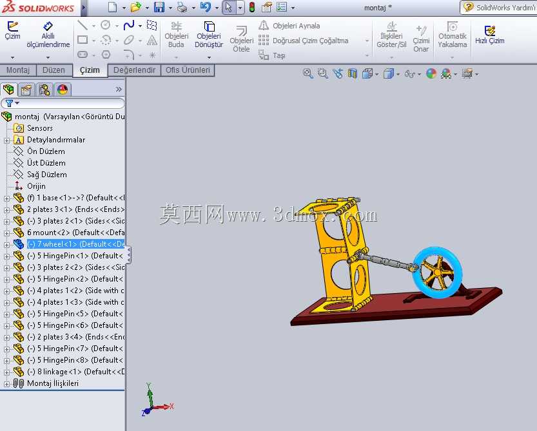The width and height of the screenshot is (537, 431).
Task: Expand the Detaylandırmalar tree node
Action: pos(6,140)
